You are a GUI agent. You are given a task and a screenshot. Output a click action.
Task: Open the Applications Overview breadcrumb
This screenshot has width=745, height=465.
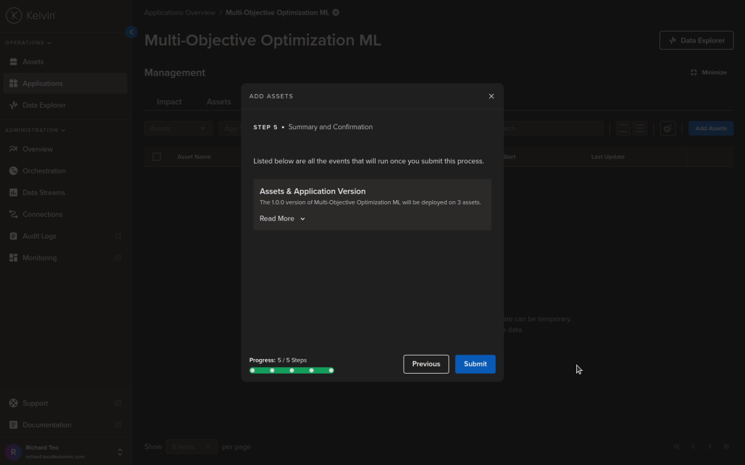click(179, 12)
